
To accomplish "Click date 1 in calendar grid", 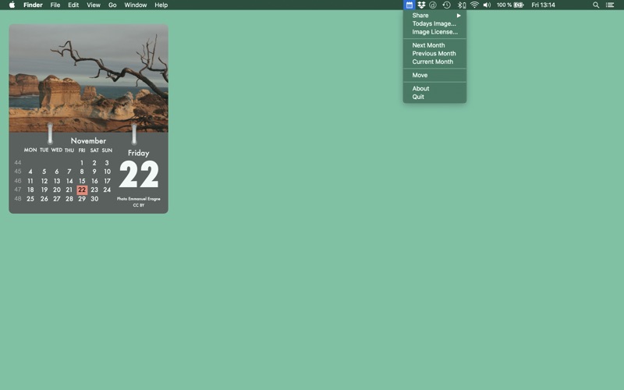I will click(82, 163).
